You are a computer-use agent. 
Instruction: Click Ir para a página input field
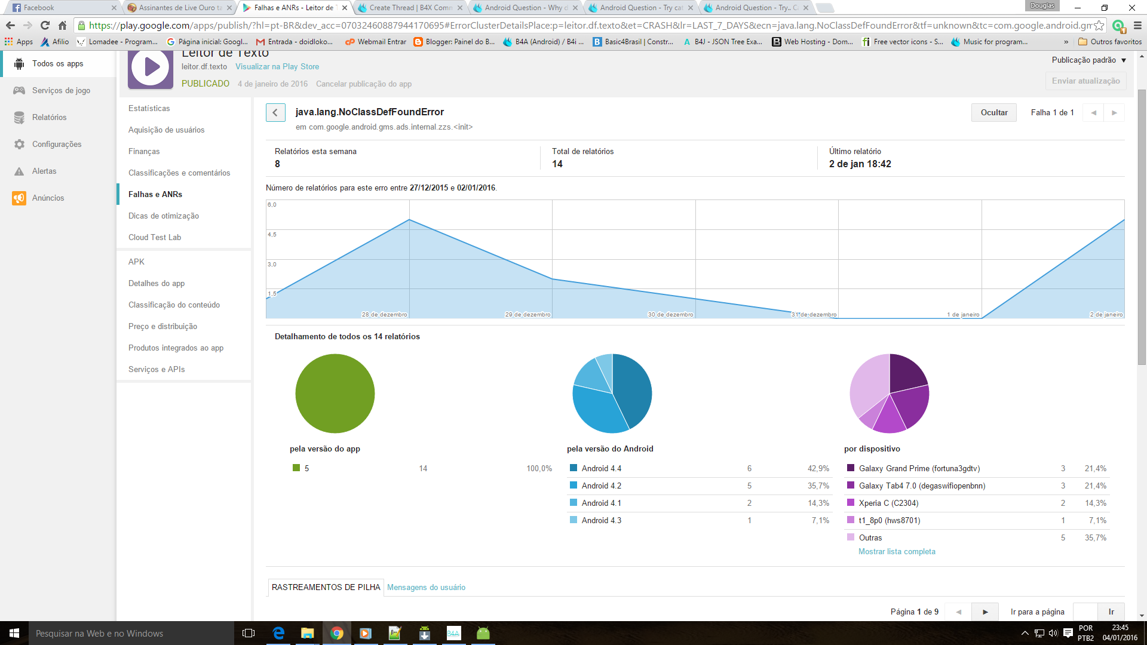(x=1085, y=612)
